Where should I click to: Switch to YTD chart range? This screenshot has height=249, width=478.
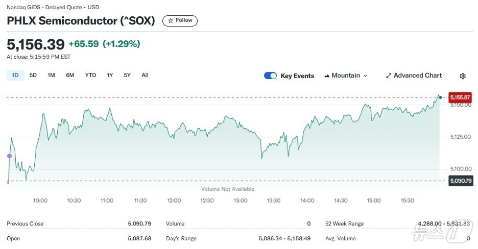click(x=90, y=75)
